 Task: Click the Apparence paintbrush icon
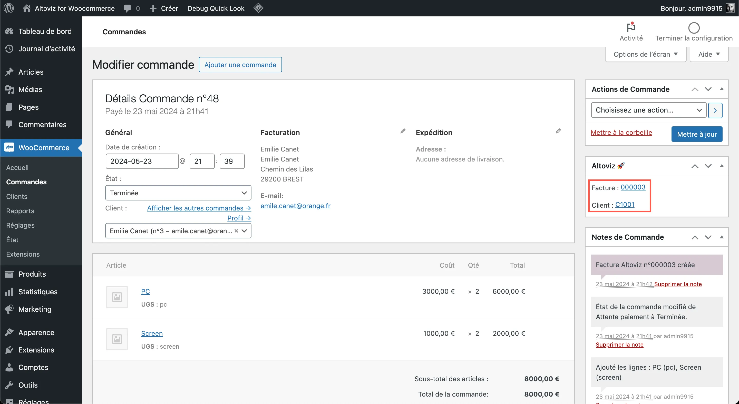(9, 332)
